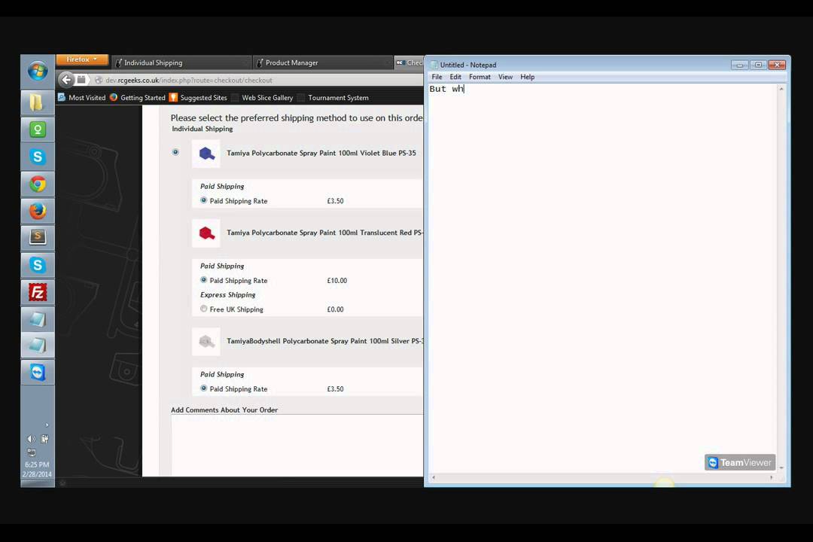Click the TeamViewer session badge
The width and height of the screenshot is (813, 542).
pyautogui.click(x=740, y=462)
